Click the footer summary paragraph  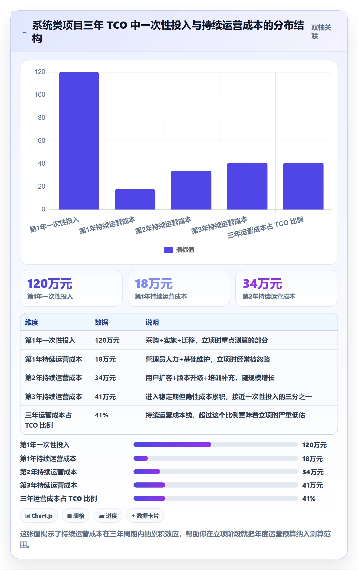[x=175, y=539]
